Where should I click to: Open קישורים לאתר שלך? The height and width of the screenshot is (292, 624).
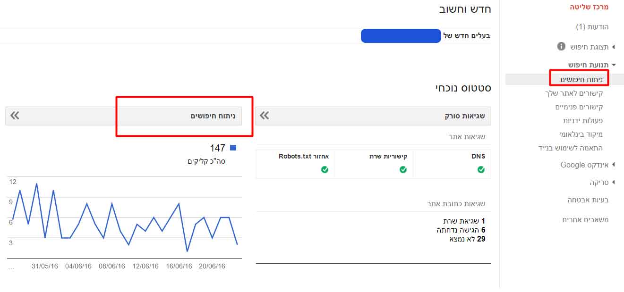(574, 93)
